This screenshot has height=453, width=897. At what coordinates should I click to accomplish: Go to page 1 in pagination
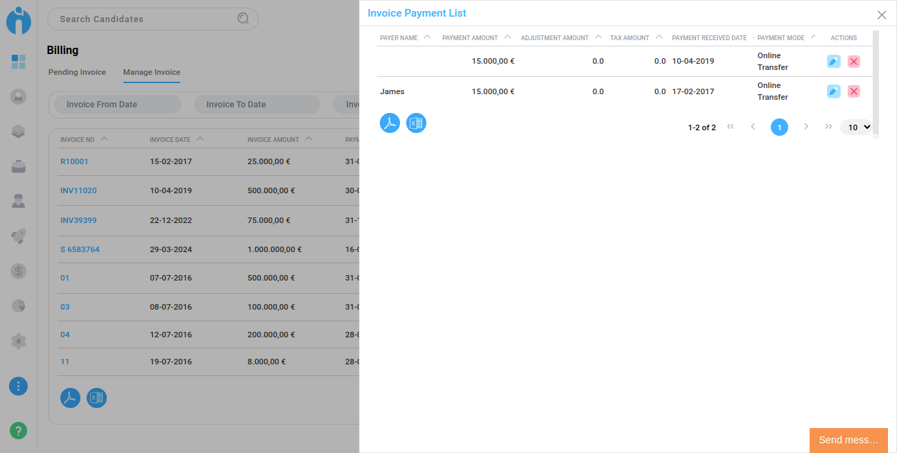[x=779, y=127]
